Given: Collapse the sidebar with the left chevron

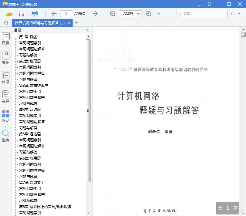Looking at the screenshot, I should pos(5,23).
